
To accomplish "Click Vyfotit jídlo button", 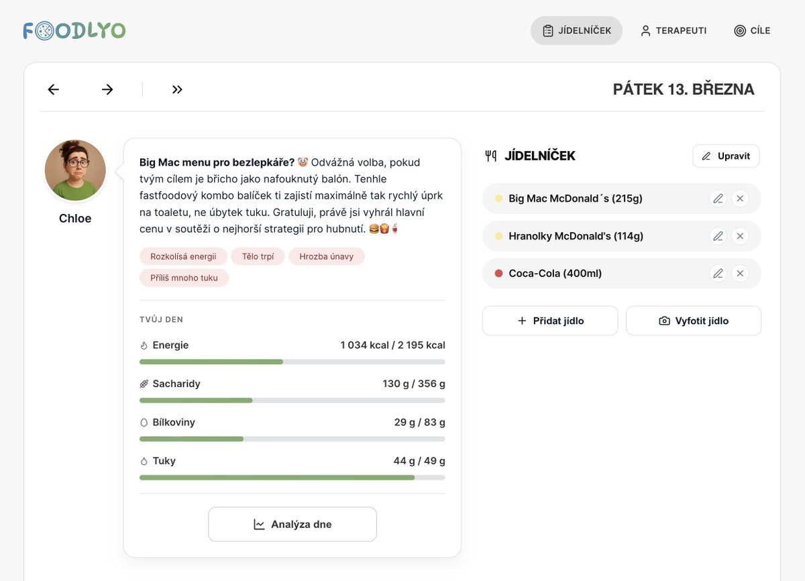I will tap(694, 321).
